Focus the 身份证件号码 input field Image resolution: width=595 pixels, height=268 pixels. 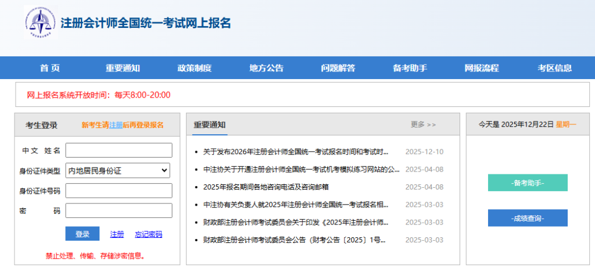119,191
